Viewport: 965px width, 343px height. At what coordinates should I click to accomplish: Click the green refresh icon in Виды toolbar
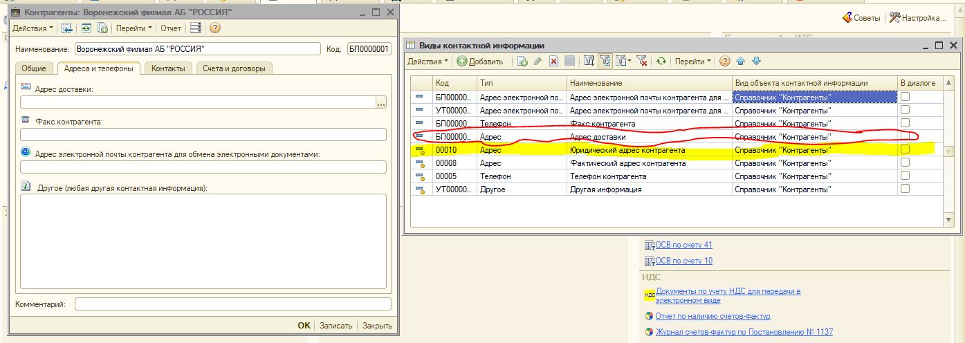(661, 62)
